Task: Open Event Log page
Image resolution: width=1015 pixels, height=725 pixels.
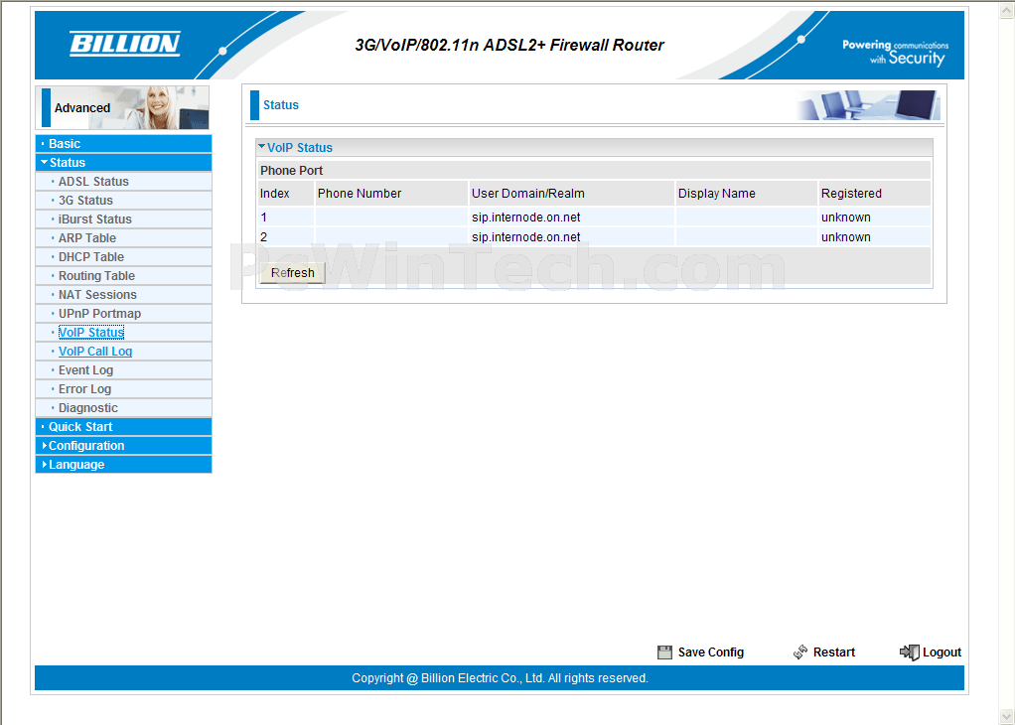Action: click(85, 369)
